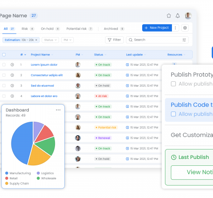Check the Allow publish box under Publish Prototype
This screenshot has width=213, height=198.
click(173, 84)
